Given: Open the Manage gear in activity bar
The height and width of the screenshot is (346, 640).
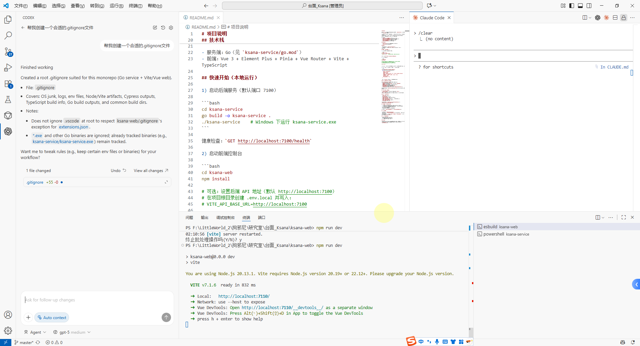Looking at the screenshot, I should [x=8, y=331].
